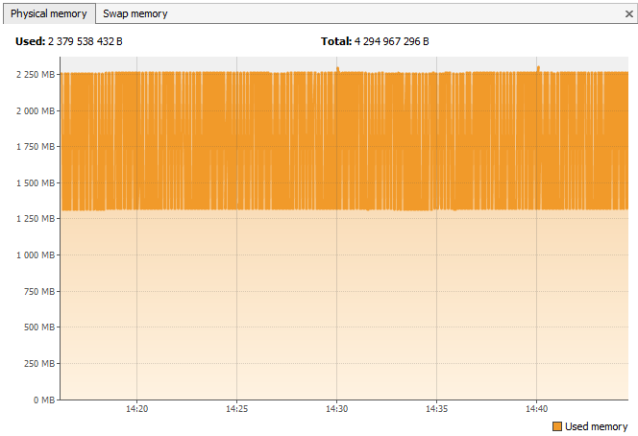
Task: Click the 14:25 time axis label
Action: 237,408
